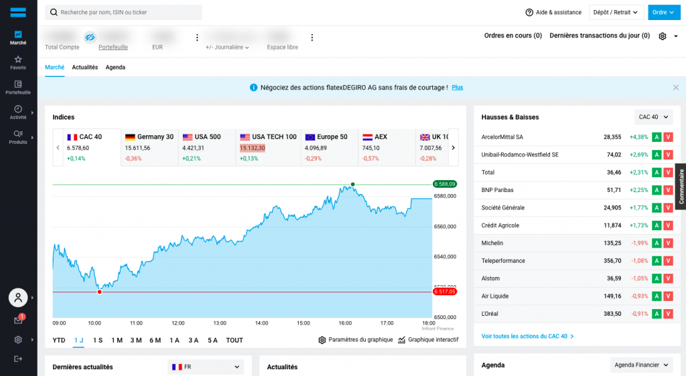Image resolution: width=686 pixels, height=376 pixels.
Task: Buy ArcelorMittal SA with A button
Action: point(657,137)
